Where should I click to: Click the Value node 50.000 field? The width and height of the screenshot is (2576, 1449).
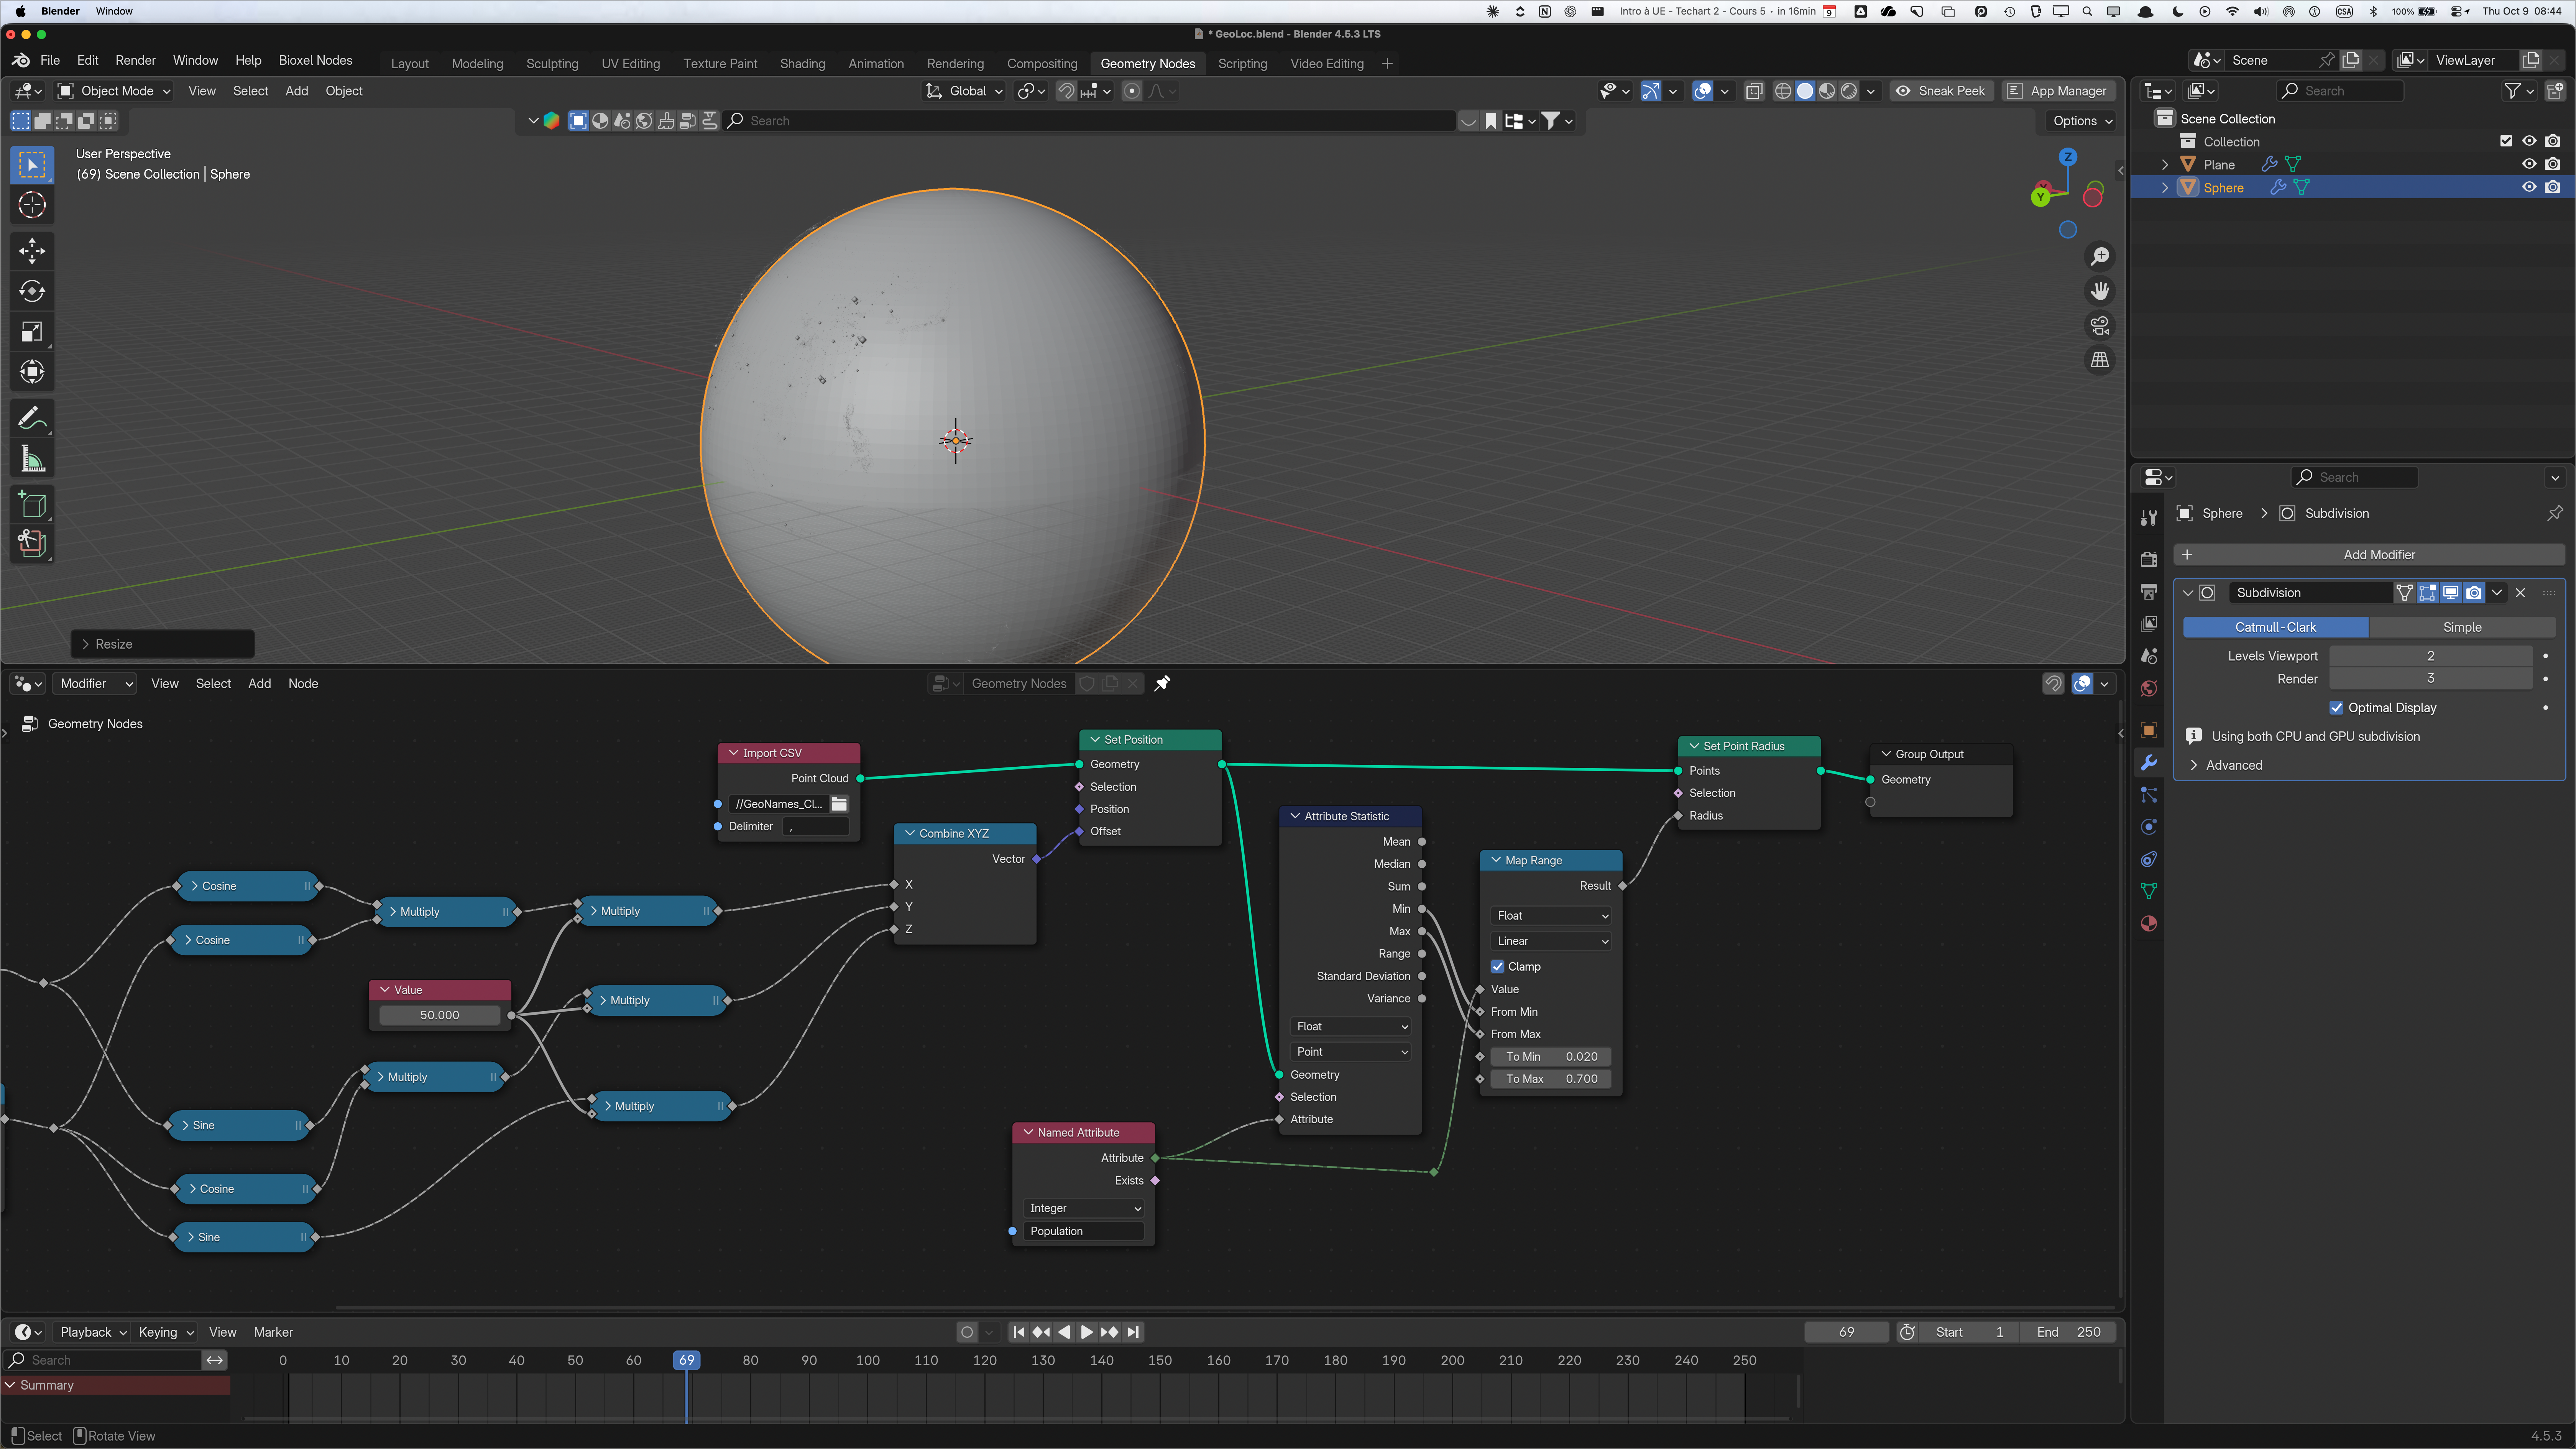click(440, 1015)
